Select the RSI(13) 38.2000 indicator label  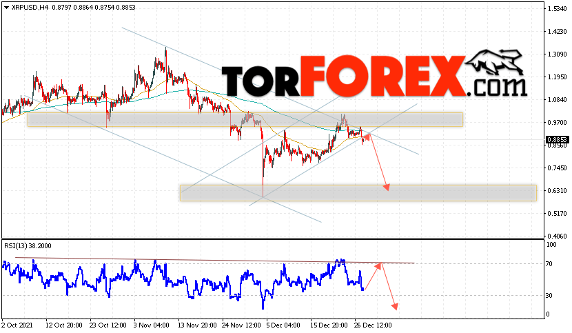coord(28,245)
